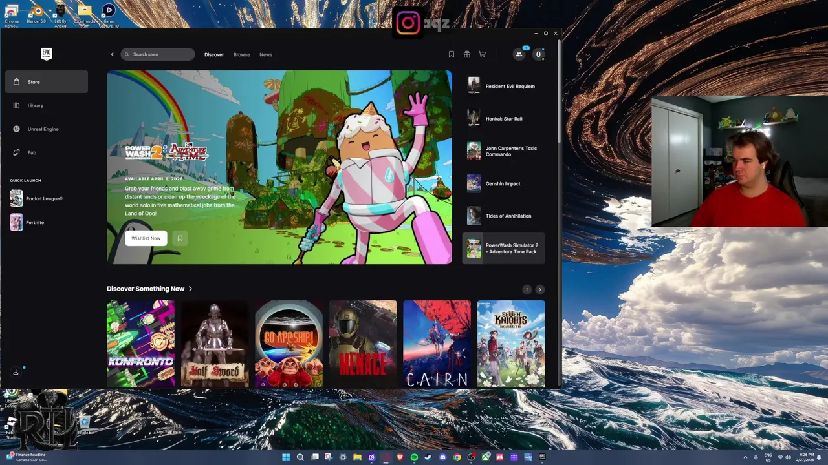
Task: Click the Wishlist Now button
Action: pyautogui.click(x=146, y=238)
